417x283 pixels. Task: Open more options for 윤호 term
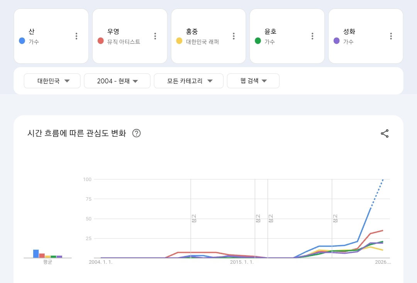tap(312, 36)
